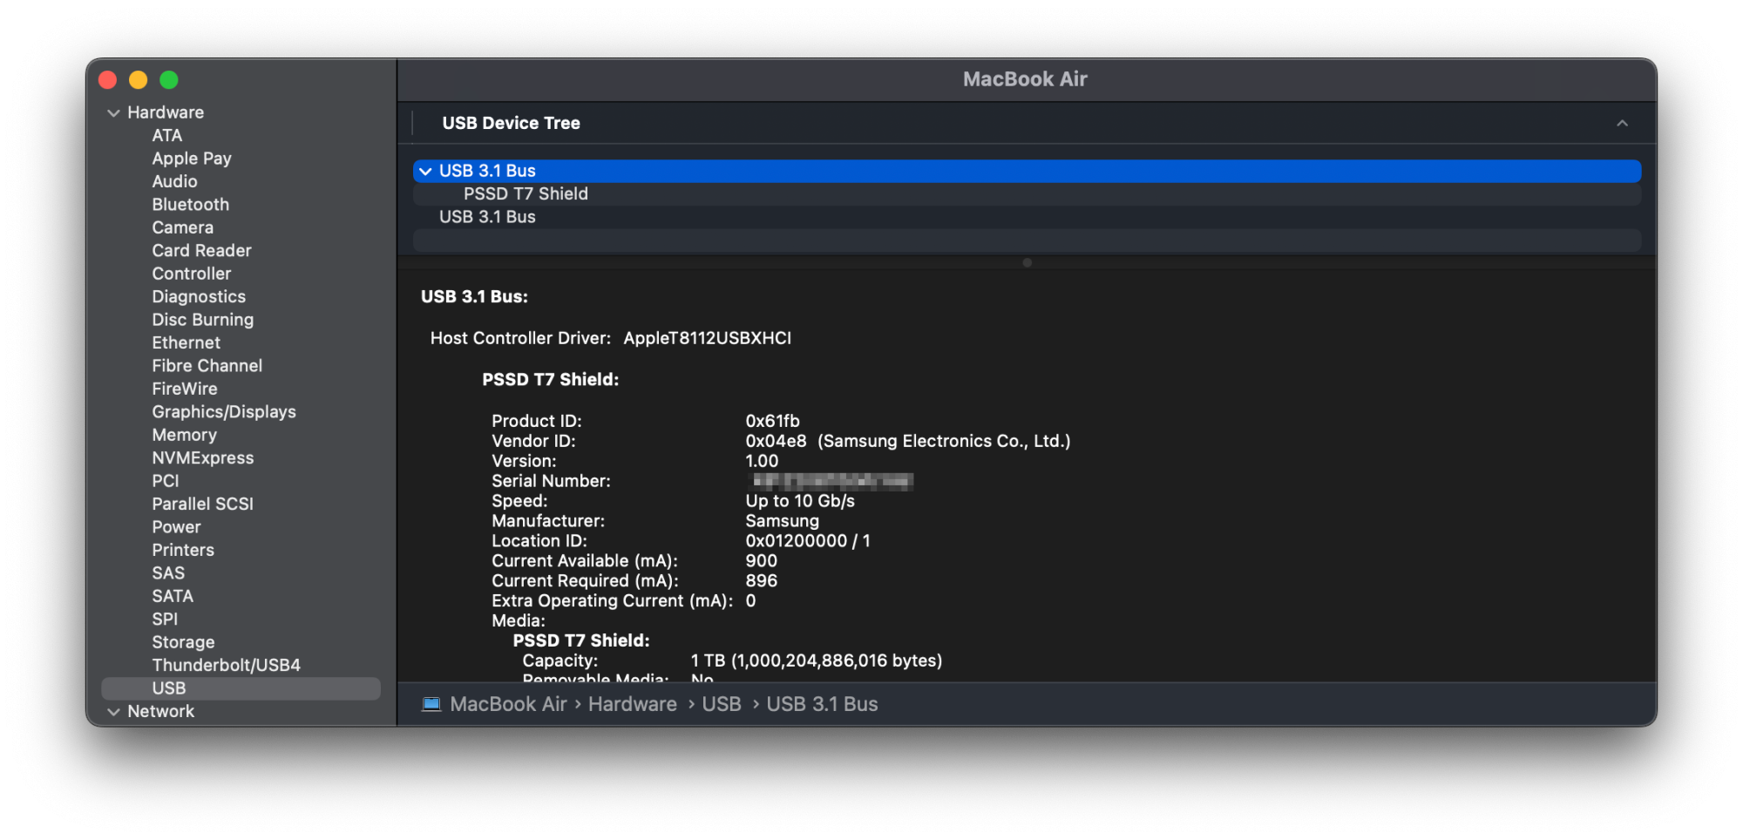Select the PSSD T7 Shield device row
1743x840 pixels.
pos(1027,194)
